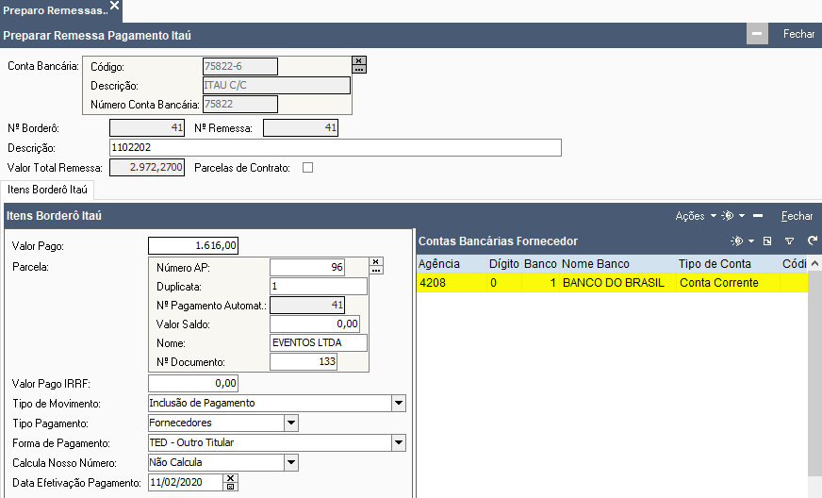Screen dimensions: 822x498
Task: Minimize the Preparar Remessa Pagamento Itaú panel
Action: click(757, 34)
